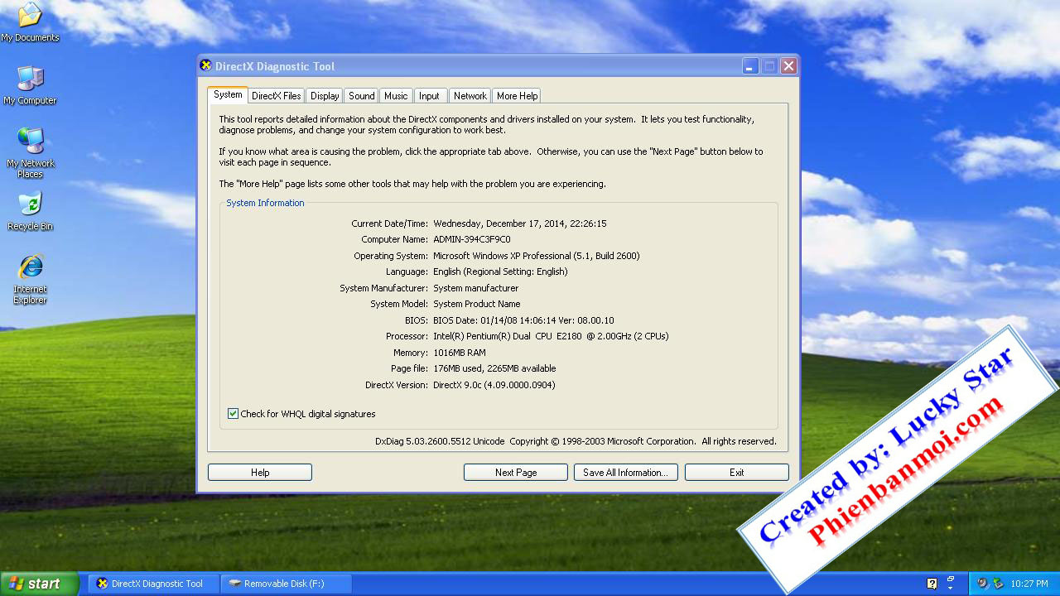Click the Safely Remove Hardware tray icon
The height and width of the screenshot is (596, 1060).
[x=998, y=584]
